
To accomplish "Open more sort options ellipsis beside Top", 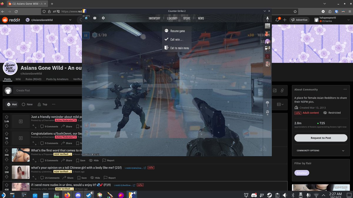I will pyautogui.click(x=54, y=104).
